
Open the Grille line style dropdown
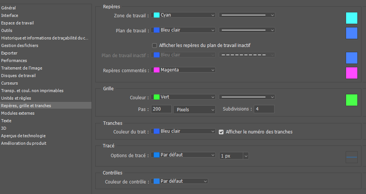coord(247,97)
